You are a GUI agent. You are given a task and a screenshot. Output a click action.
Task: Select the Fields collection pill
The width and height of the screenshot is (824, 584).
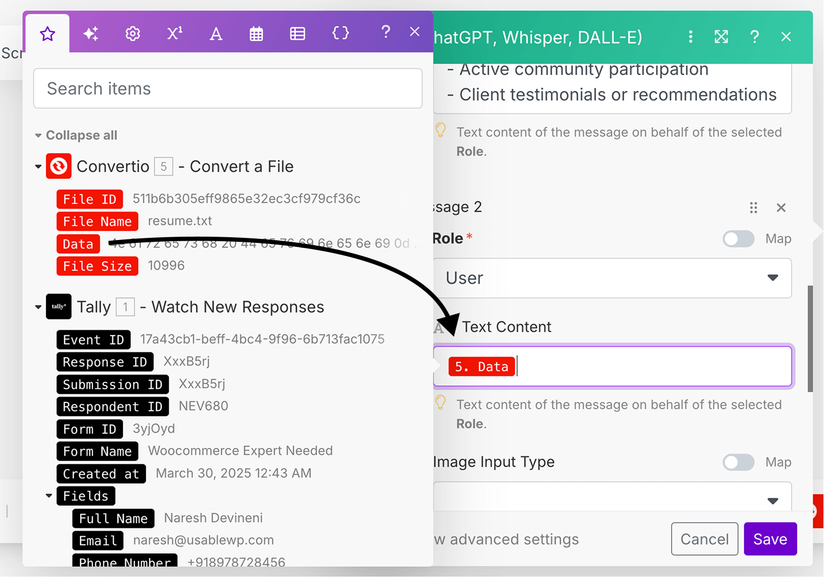[86, 496]
